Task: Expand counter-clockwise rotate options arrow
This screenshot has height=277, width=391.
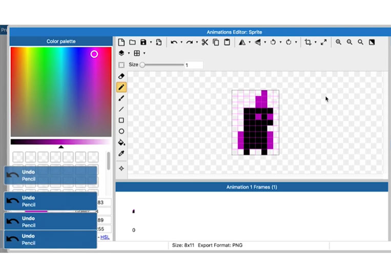Action: [x=280, y=42]
